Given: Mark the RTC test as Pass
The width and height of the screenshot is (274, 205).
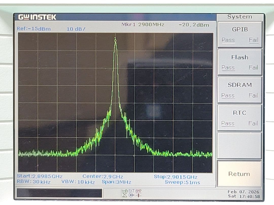Looking at the screenshot, I should [x=228, y=123].
